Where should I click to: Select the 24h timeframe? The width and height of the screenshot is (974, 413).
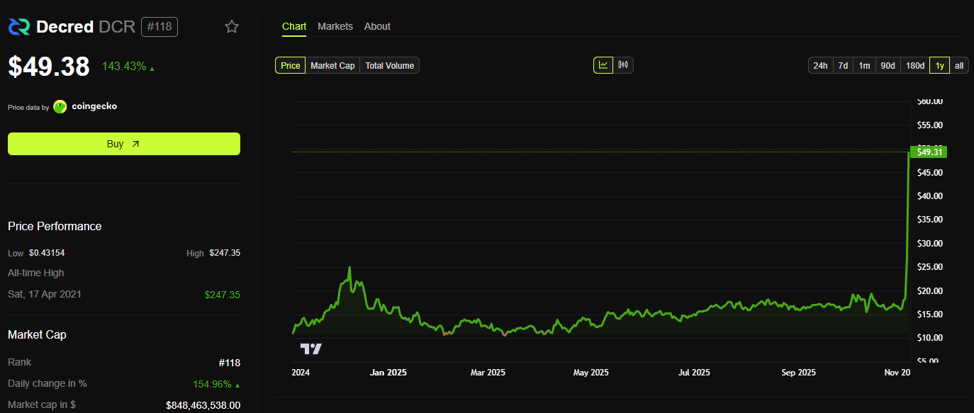[820, 65]
